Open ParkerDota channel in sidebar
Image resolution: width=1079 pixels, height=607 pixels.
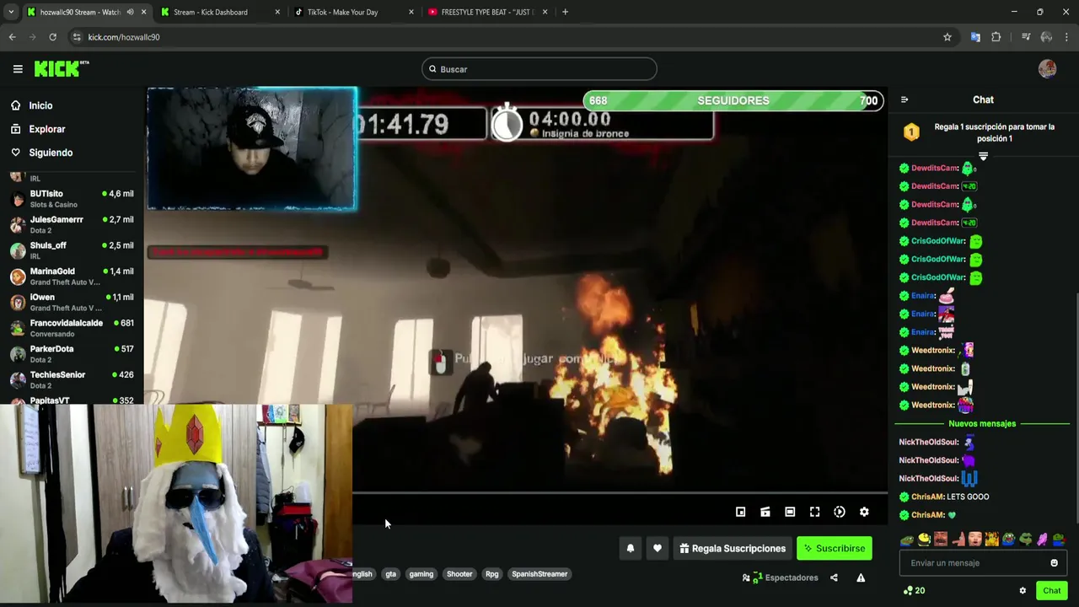point(72,354)
